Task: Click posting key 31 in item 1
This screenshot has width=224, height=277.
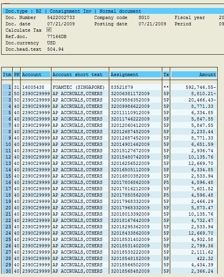Action: click(17, 87)
